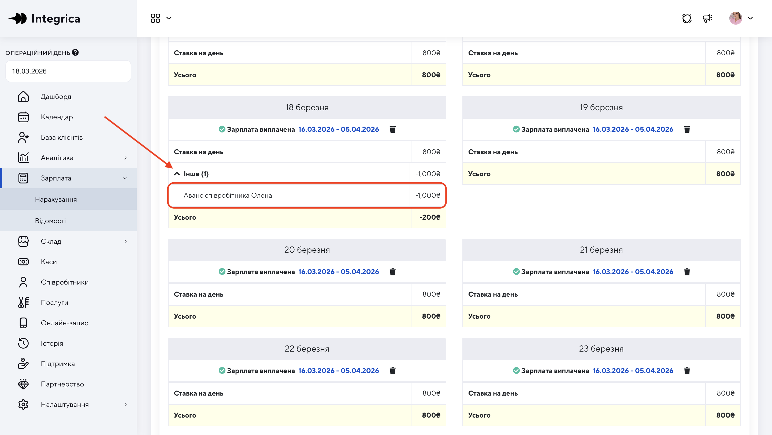Open Відомості submenu item

(50, 221)
